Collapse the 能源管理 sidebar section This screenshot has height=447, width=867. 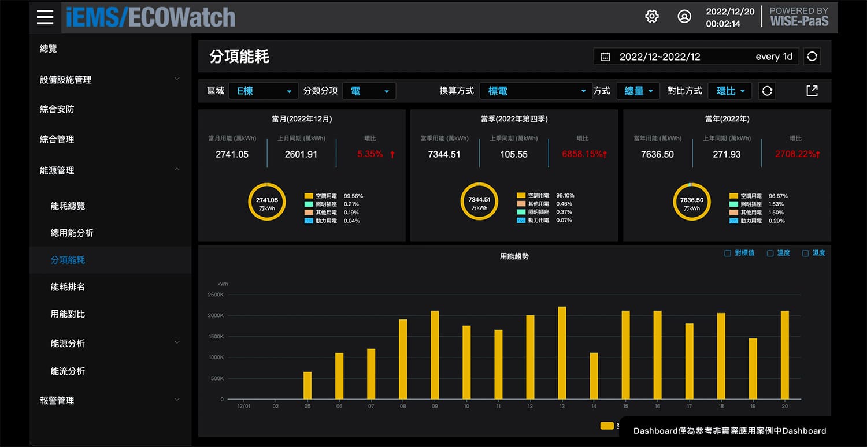110,170
